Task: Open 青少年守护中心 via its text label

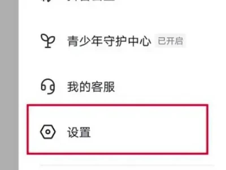Action: coord(109,41)
